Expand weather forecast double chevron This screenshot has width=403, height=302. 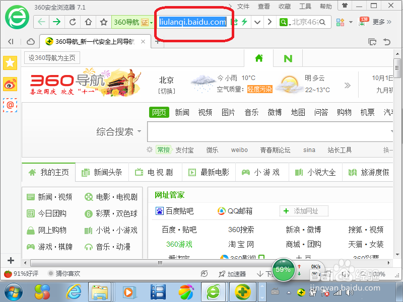point(348,85)
